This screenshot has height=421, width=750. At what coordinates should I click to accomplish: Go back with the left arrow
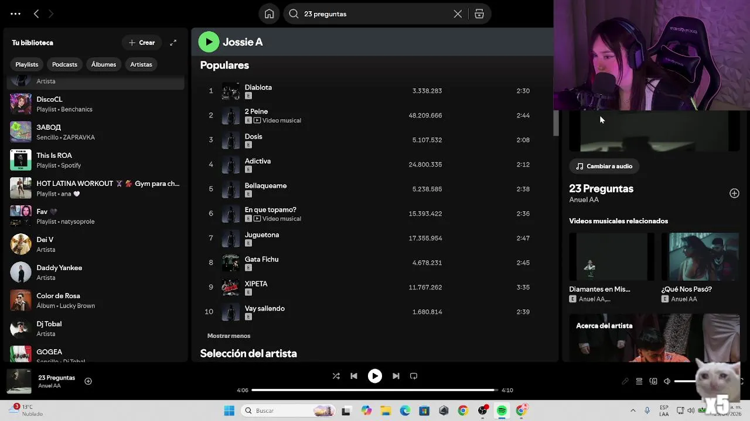pyautogui.click(x=36, y=13)
